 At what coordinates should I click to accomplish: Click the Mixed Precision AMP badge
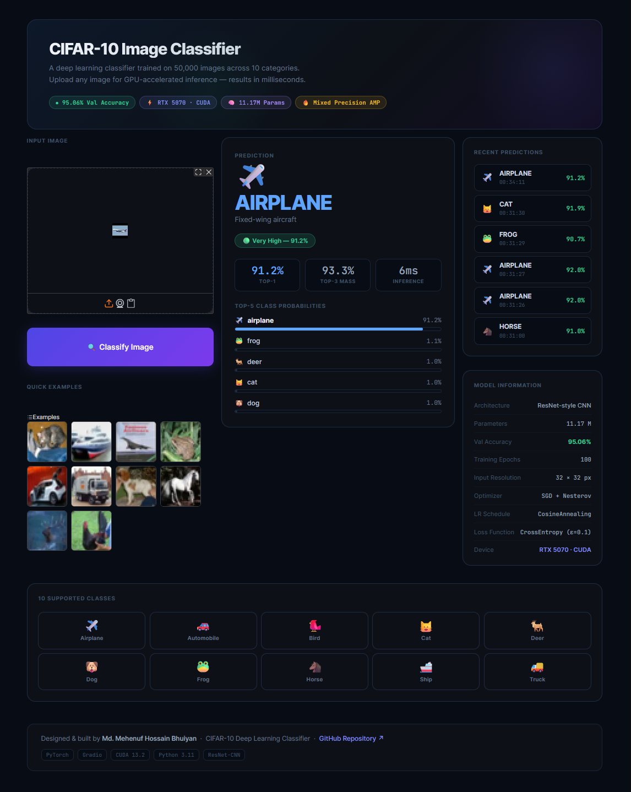(x=341, y=102)
